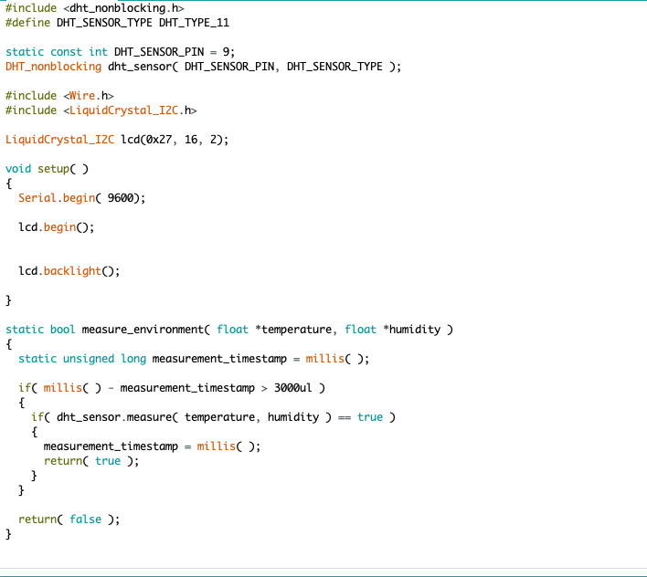647x577 pixels.
Task: Click the 'return( false );' line
Action: coord(69,519)
